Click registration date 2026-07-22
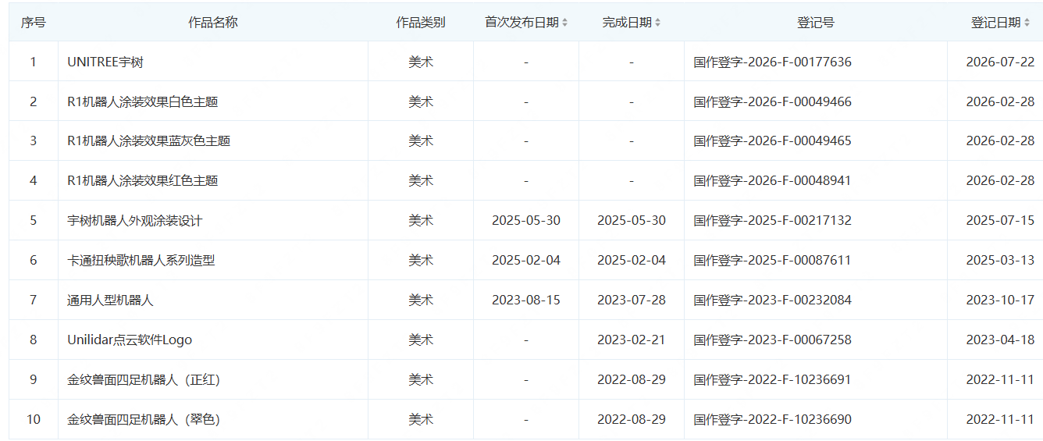 (1000, 62)
